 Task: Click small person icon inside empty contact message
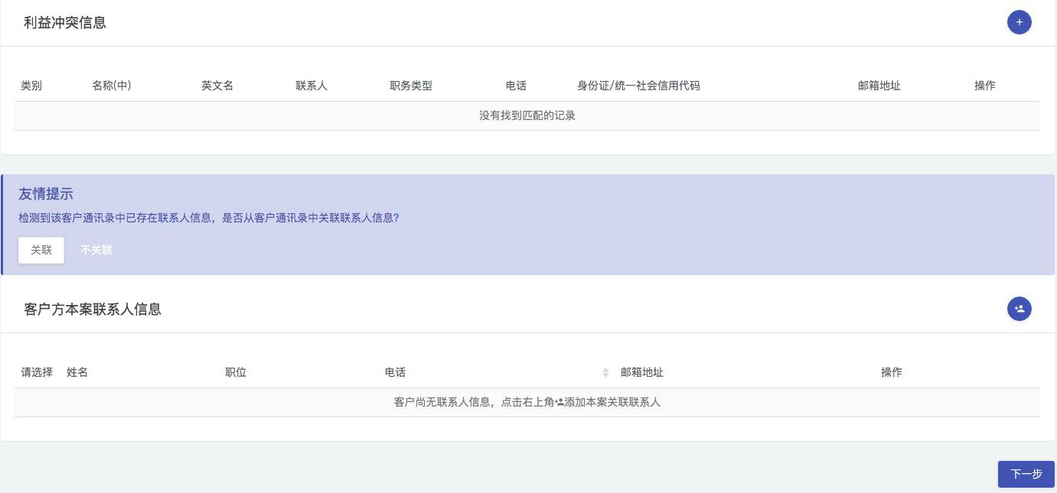(x=559, y=402)
